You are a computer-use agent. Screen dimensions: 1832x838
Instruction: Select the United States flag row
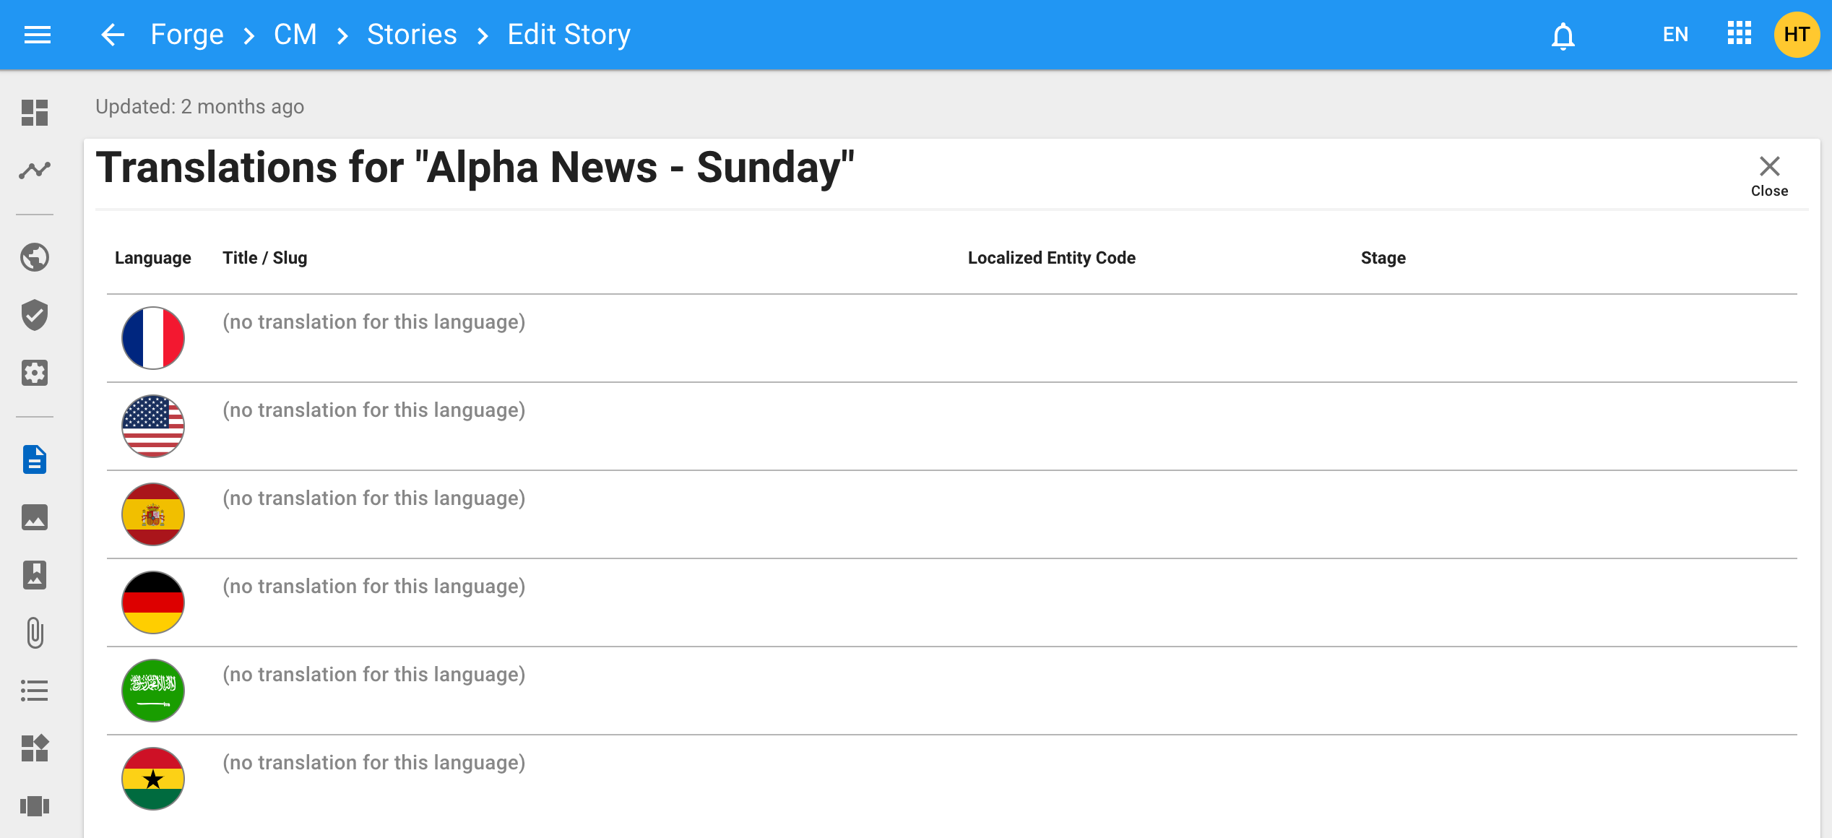coord(952,426)
